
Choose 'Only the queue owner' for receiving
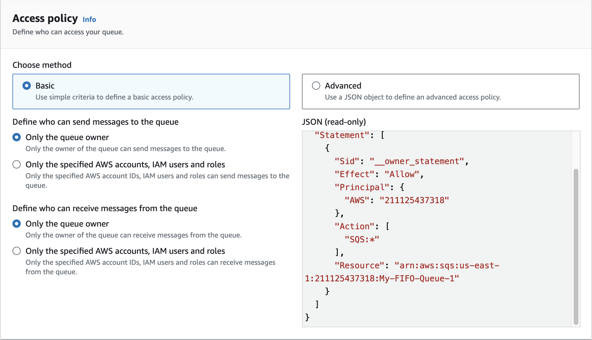pos(17,224)
